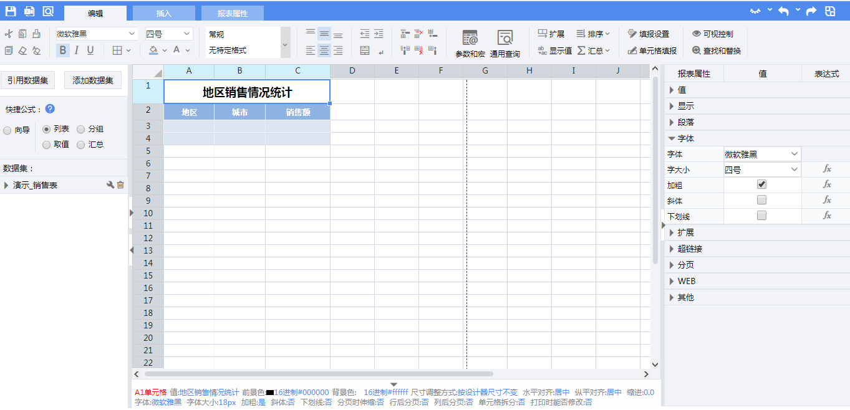
Task: Click the 添加数据集 button
Action: [x=93, y=80]
